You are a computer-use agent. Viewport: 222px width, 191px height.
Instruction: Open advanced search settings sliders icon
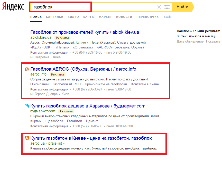click(x=167, y=7)
